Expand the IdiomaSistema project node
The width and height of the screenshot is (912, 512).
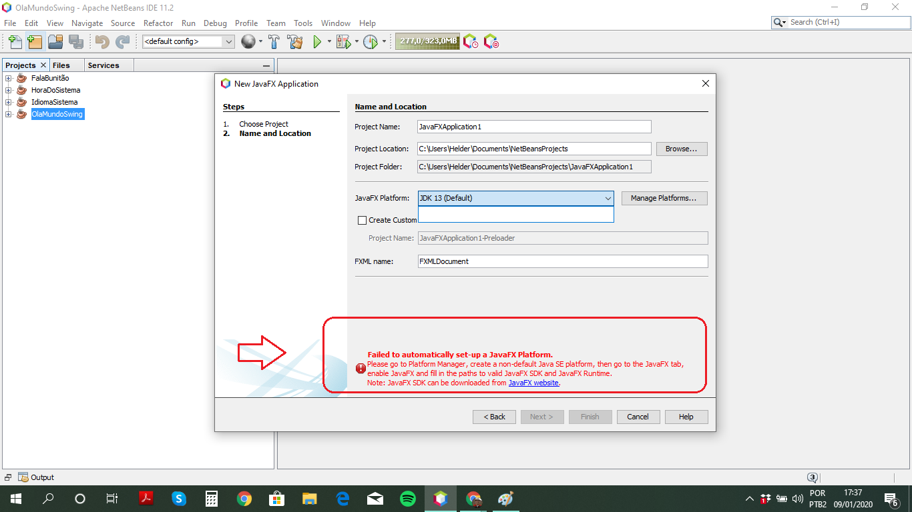pyautogui.click(x=9, y=102)
